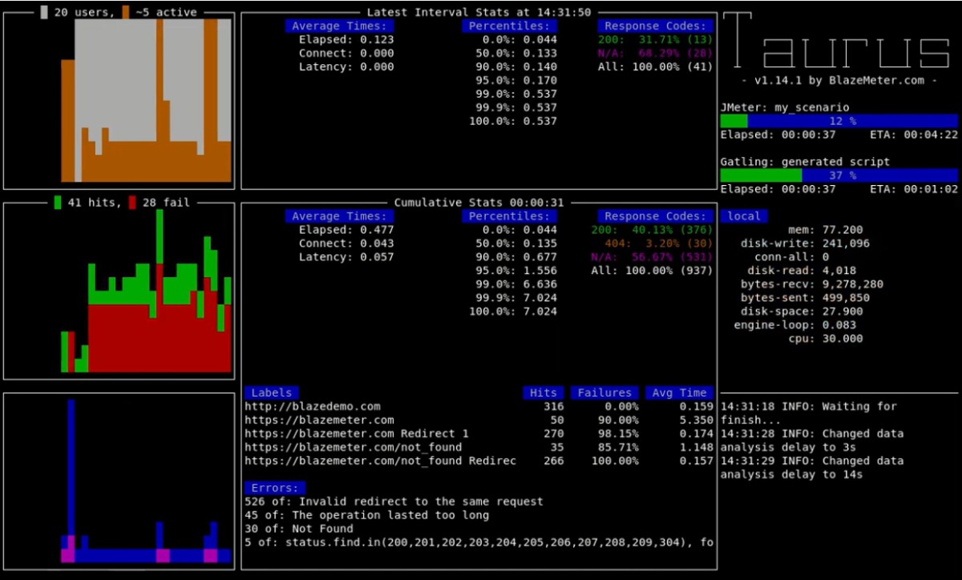Select the Labels column header
Screen dimensions: 962x580
(272, 393)
